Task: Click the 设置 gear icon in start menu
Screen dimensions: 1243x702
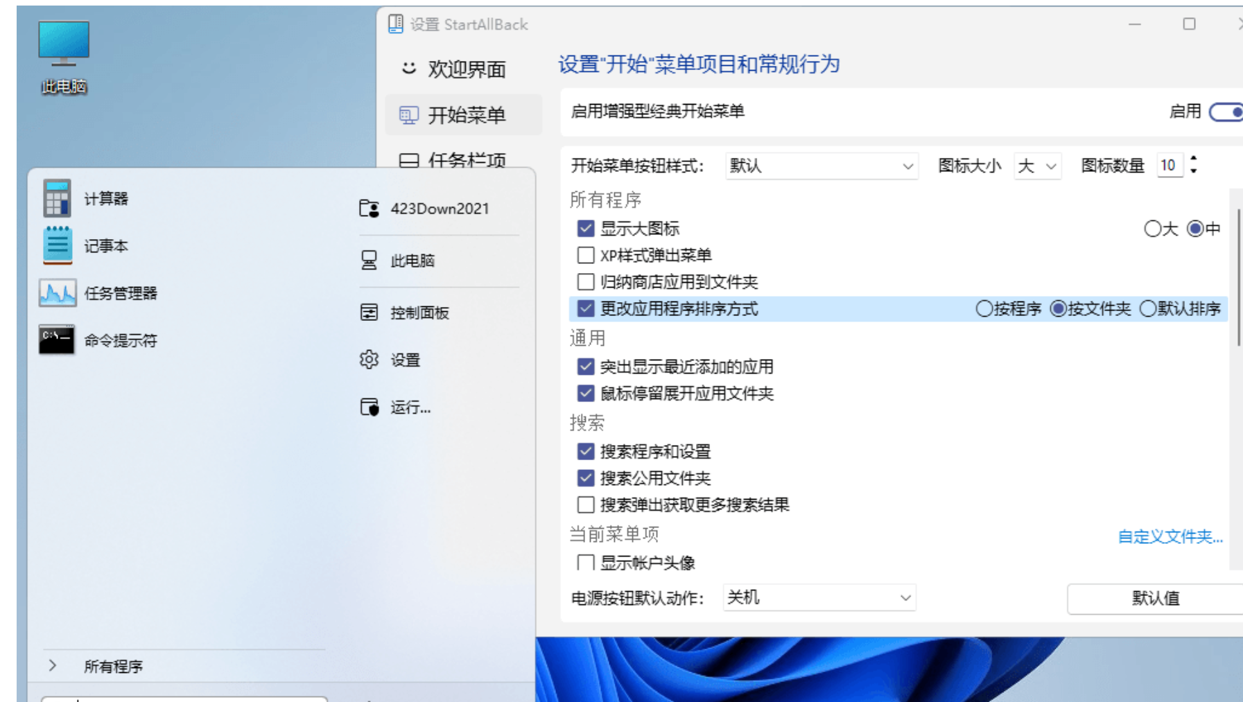Action: tap(369, 360)
